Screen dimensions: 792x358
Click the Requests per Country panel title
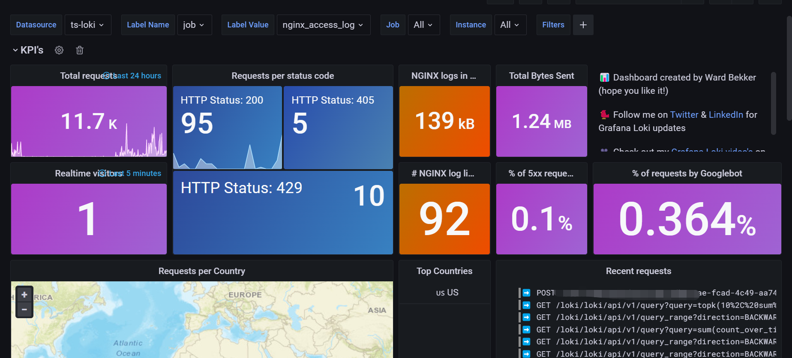(202, 271)
